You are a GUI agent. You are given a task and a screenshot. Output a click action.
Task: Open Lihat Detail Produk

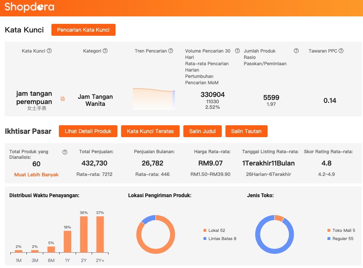tap(88, 131)
